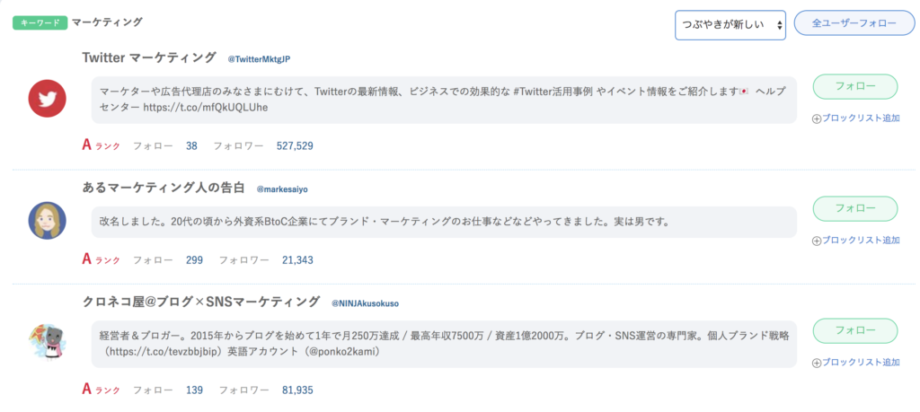Click the クロネコ屋@ブログ×SNSマーケティング account name

(200, 302)
